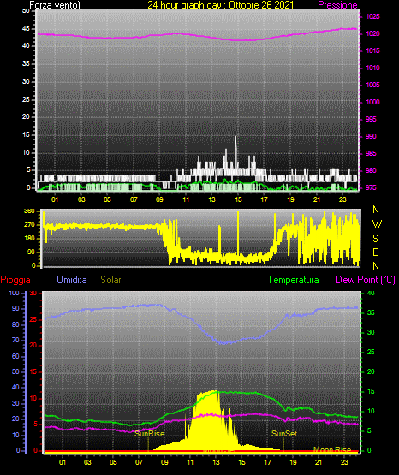The height and width of the screenshot is (475, 399).
Task: Click the Solar legend label
Action: [110, 280]
